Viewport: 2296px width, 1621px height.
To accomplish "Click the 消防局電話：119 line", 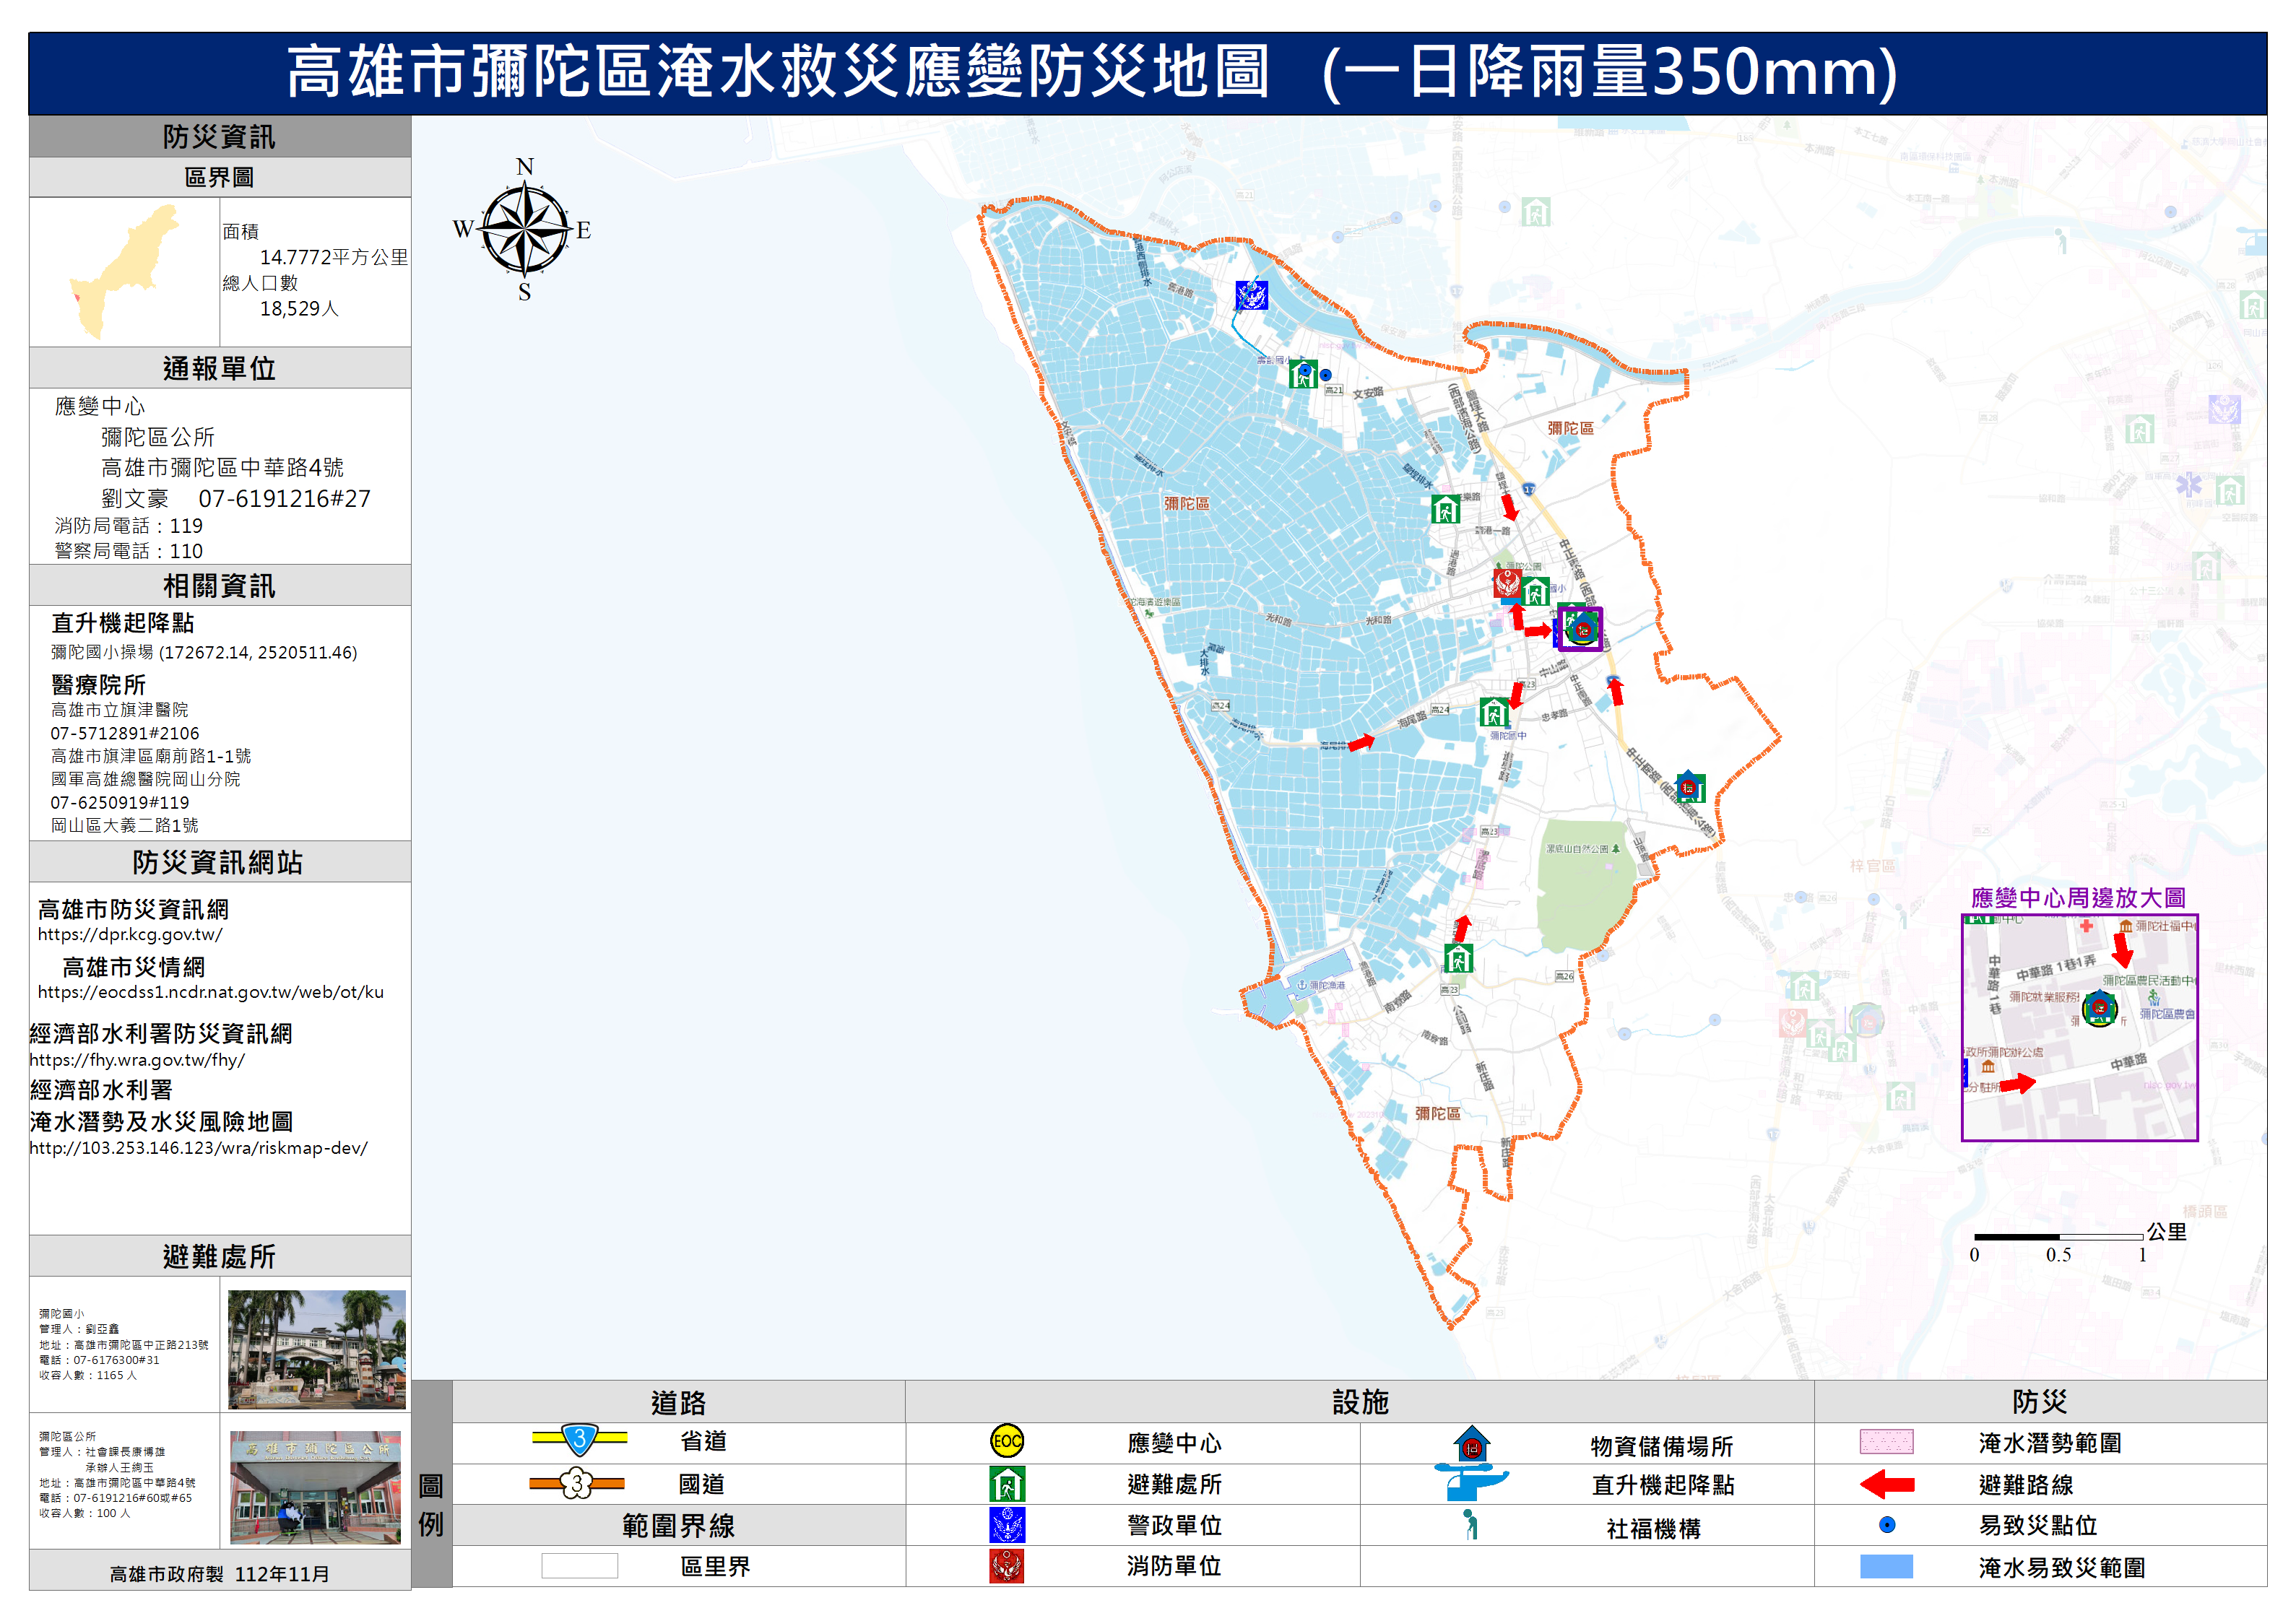I will [x=129, y=525].
